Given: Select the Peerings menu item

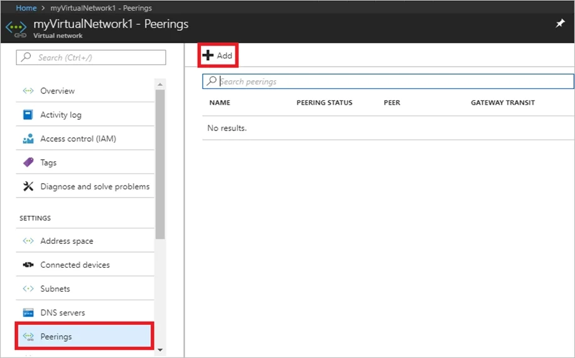Looking at the screenshot, I should [85, 337].
